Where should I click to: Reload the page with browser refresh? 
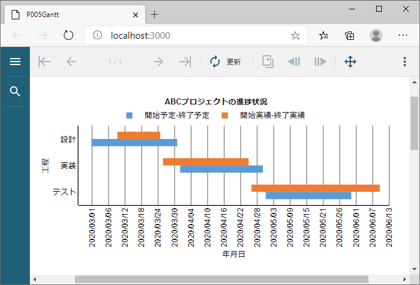click(69, 35)
